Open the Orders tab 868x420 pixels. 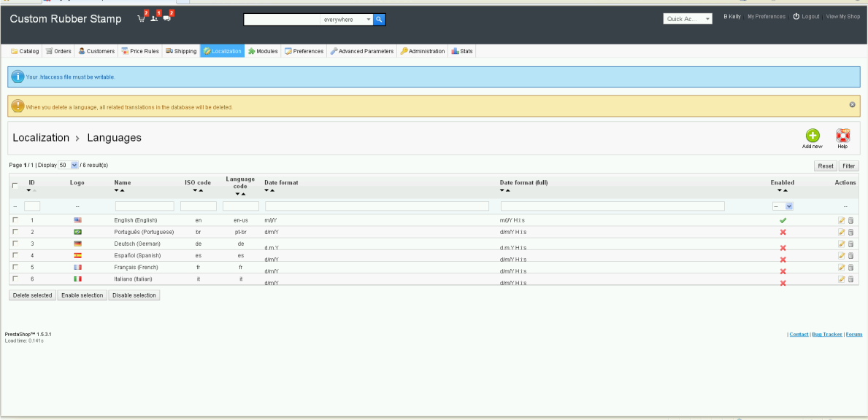point(58,51)
